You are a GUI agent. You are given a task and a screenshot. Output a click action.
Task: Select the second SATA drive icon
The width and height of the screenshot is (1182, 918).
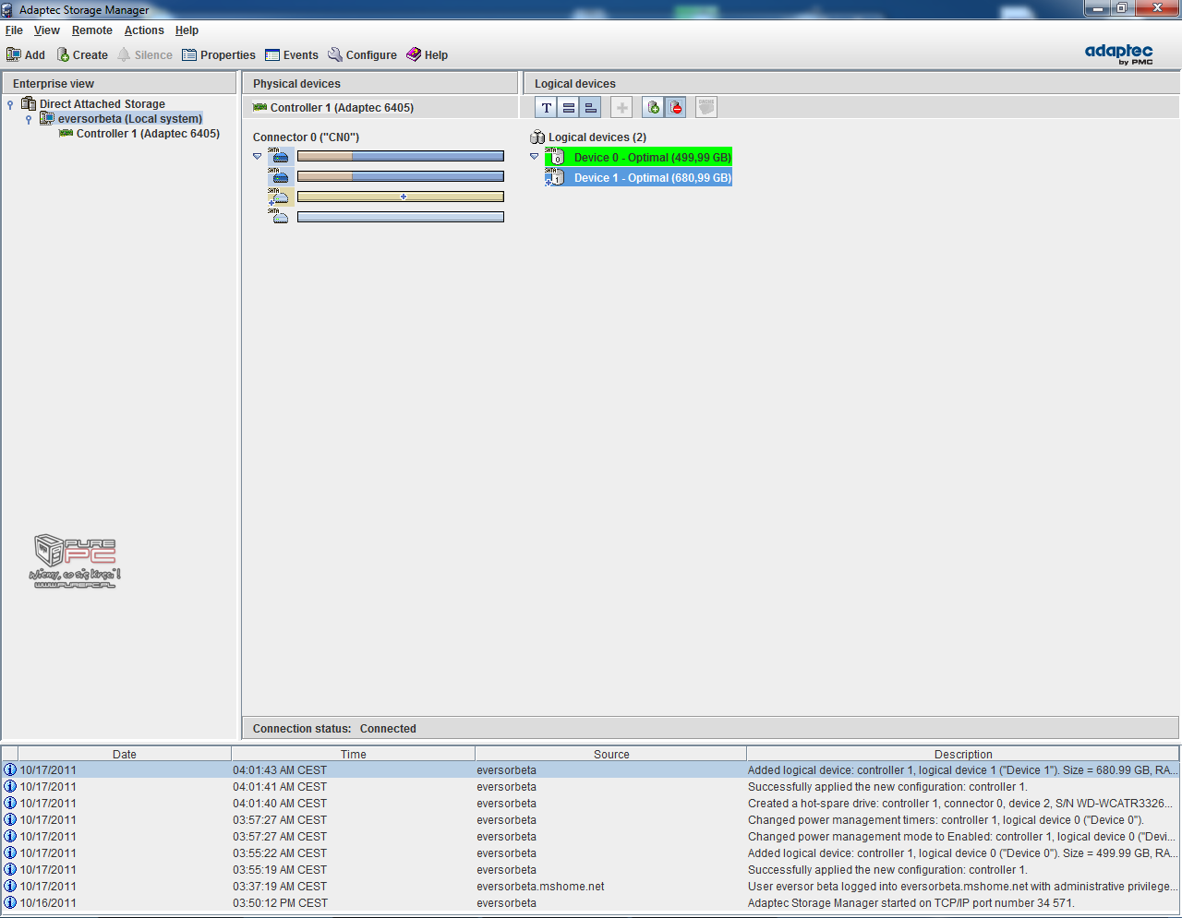coord(279,176)
